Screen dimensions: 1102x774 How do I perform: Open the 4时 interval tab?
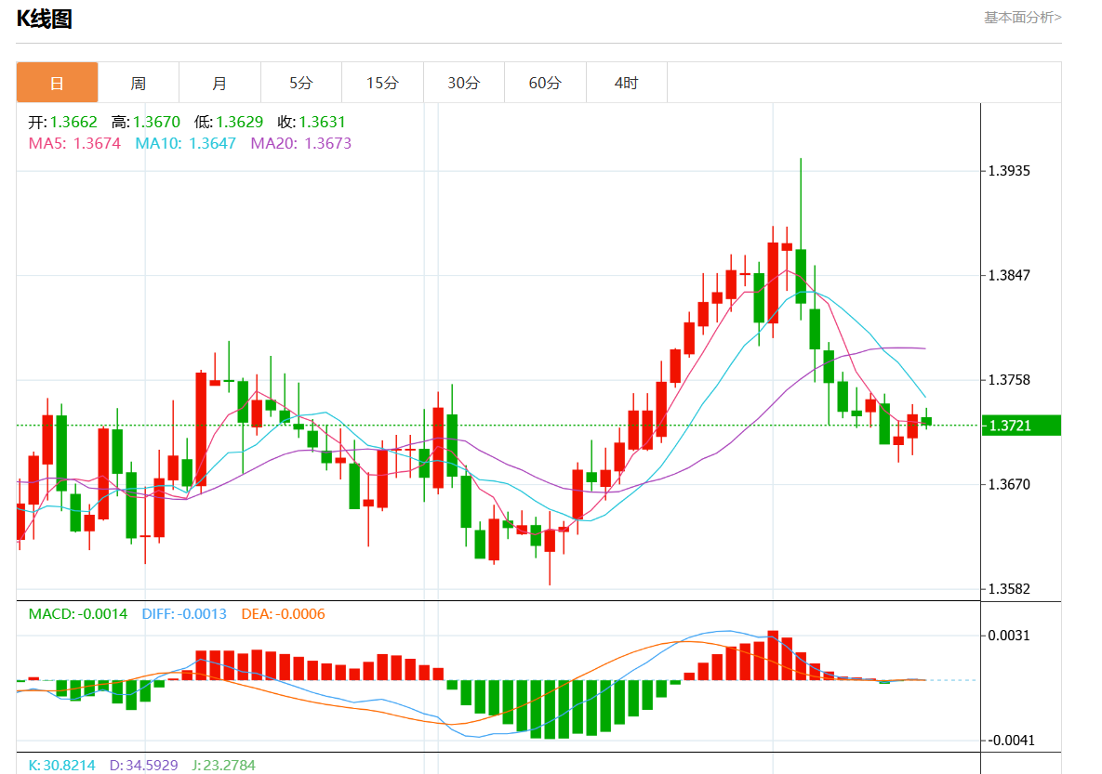[x=626, y=83]
